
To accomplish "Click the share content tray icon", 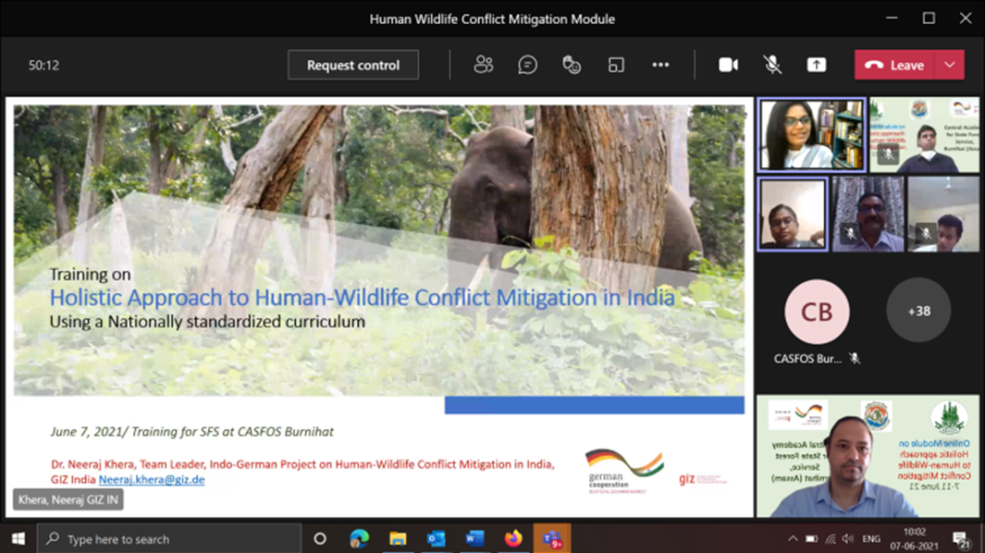I will [816, 65].
